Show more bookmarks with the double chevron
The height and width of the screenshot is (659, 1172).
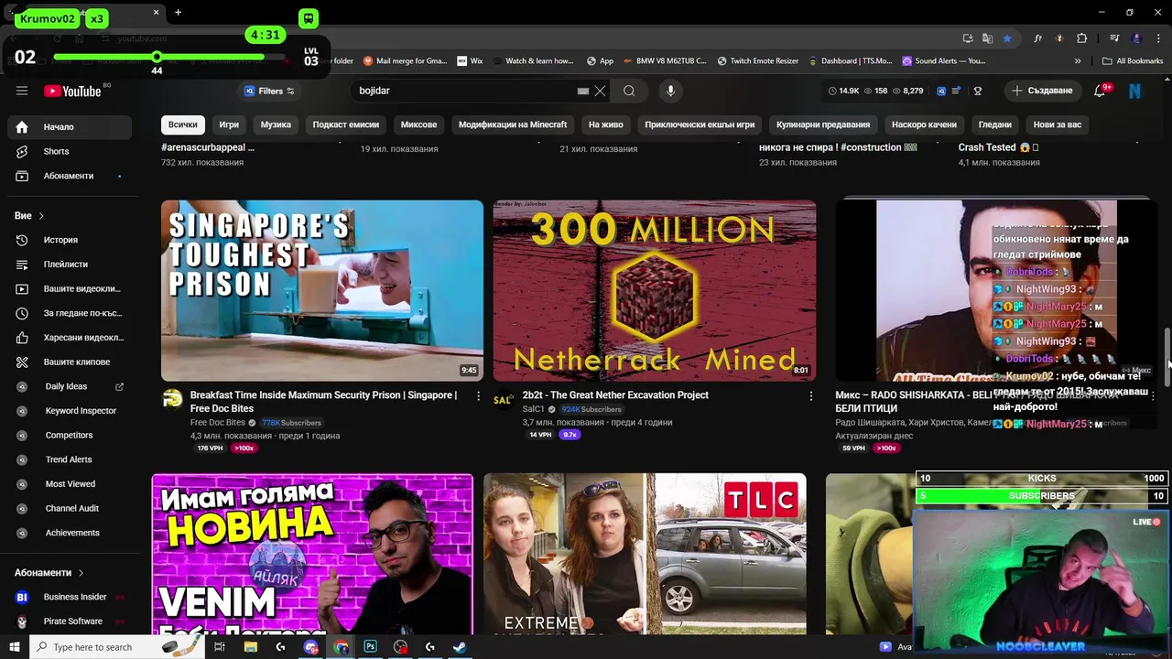pos(1078,61)
